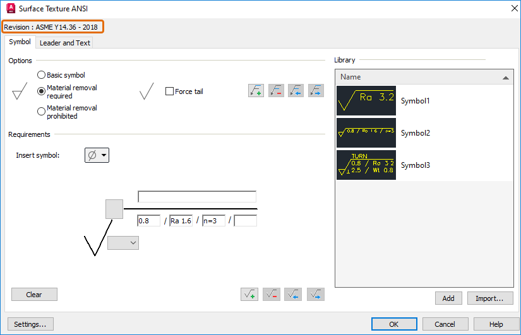The width and height of the screenshot is (521, 335).
Task: Click the Revision : ASME Y14.36 - 2018 label
Action: click(x=51, y=27)
